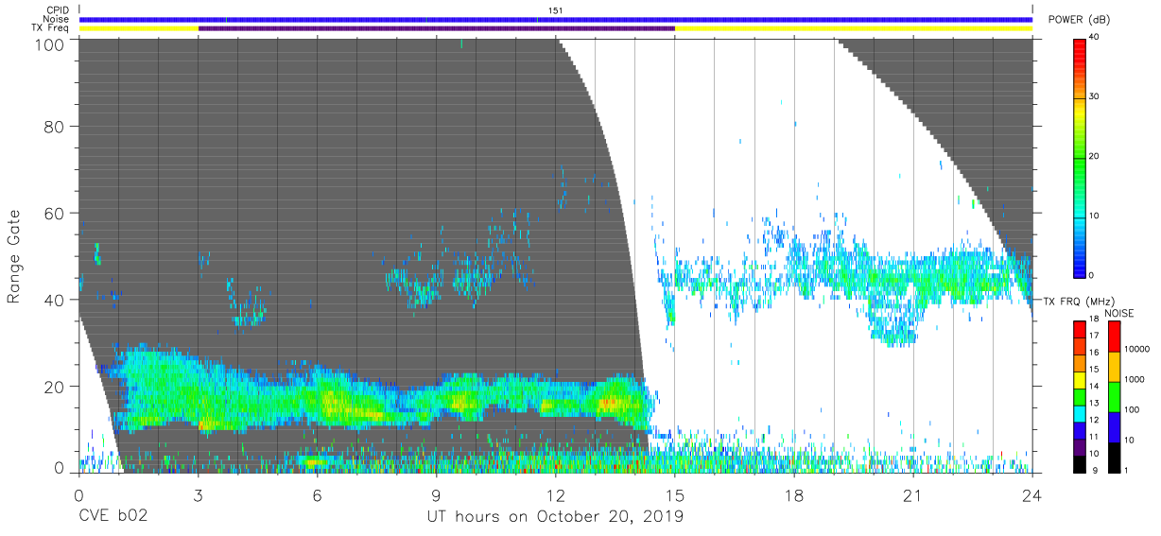The width and height of the screenshot is (1161, 536).
Task: Click the 21 hour tick on time axis
Action: pyautogui.click(x=913, y=494)
